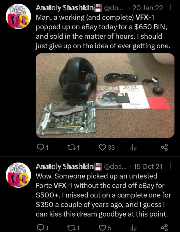
Task: Open the @do... handle on first tweet
Action: pyautogui.click(x=113, y=8)
